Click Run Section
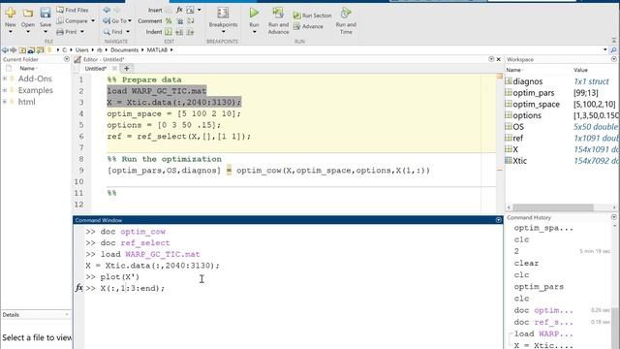Image resolution: width=620 pixels, height=349 pixels. tap(312, 16)
